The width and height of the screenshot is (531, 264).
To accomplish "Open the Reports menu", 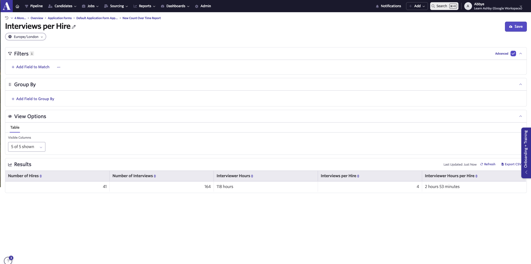I will pos(144,6).
